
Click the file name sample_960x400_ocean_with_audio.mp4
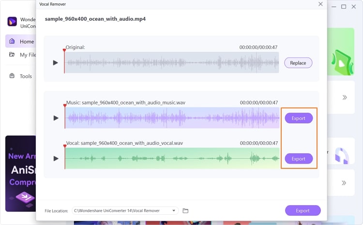pyautogui.click(x=95, y=19)
